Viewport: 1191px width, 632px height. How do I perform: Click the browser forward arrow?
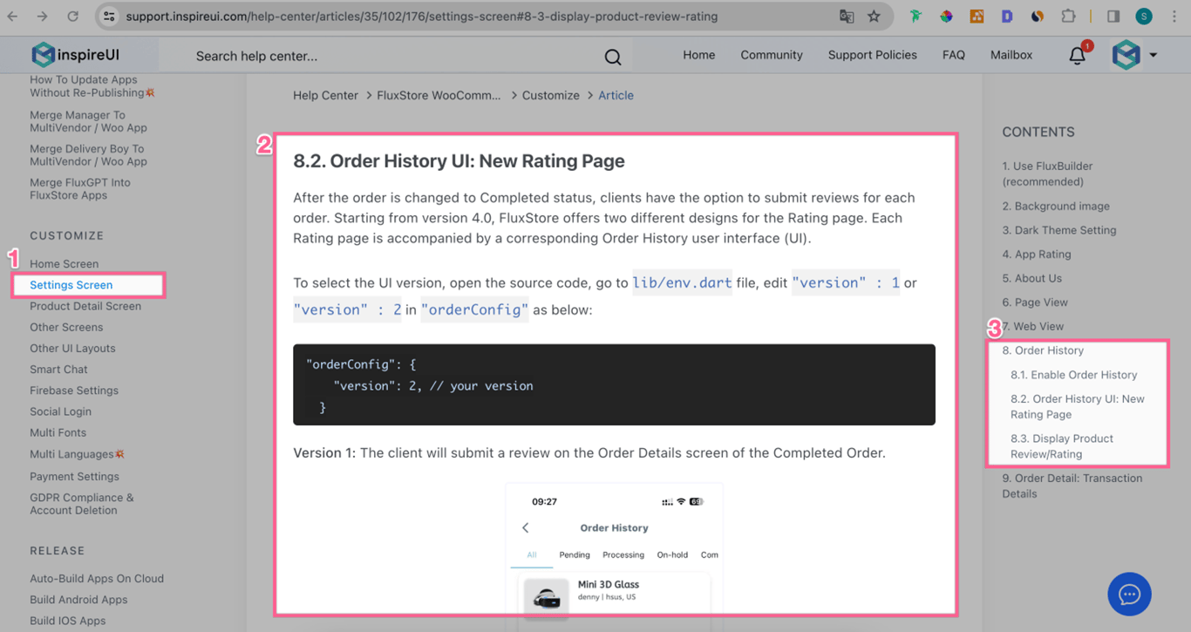pyautogui.click(x=43, y=16)
